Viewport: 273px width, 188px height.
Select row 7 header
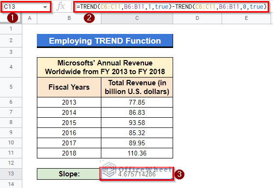(x=11, y=112)
